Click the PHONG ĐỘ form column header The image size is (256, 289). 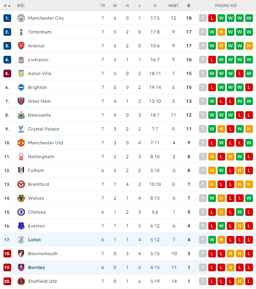226,6
